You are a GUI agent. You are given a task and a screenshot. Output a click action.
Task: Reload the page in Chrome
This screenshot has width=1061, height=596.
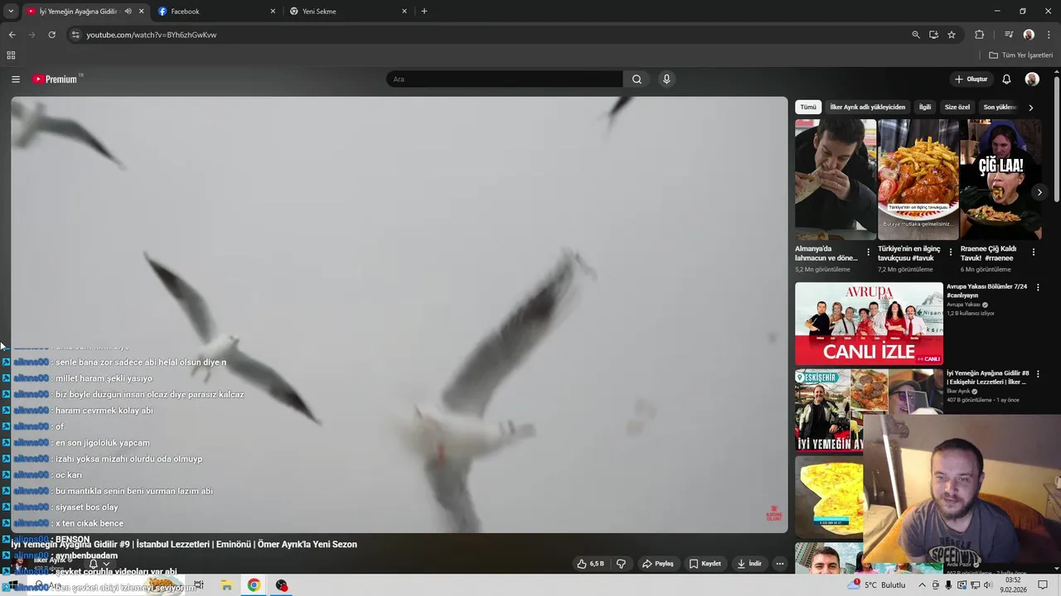(x=51, y=35)
